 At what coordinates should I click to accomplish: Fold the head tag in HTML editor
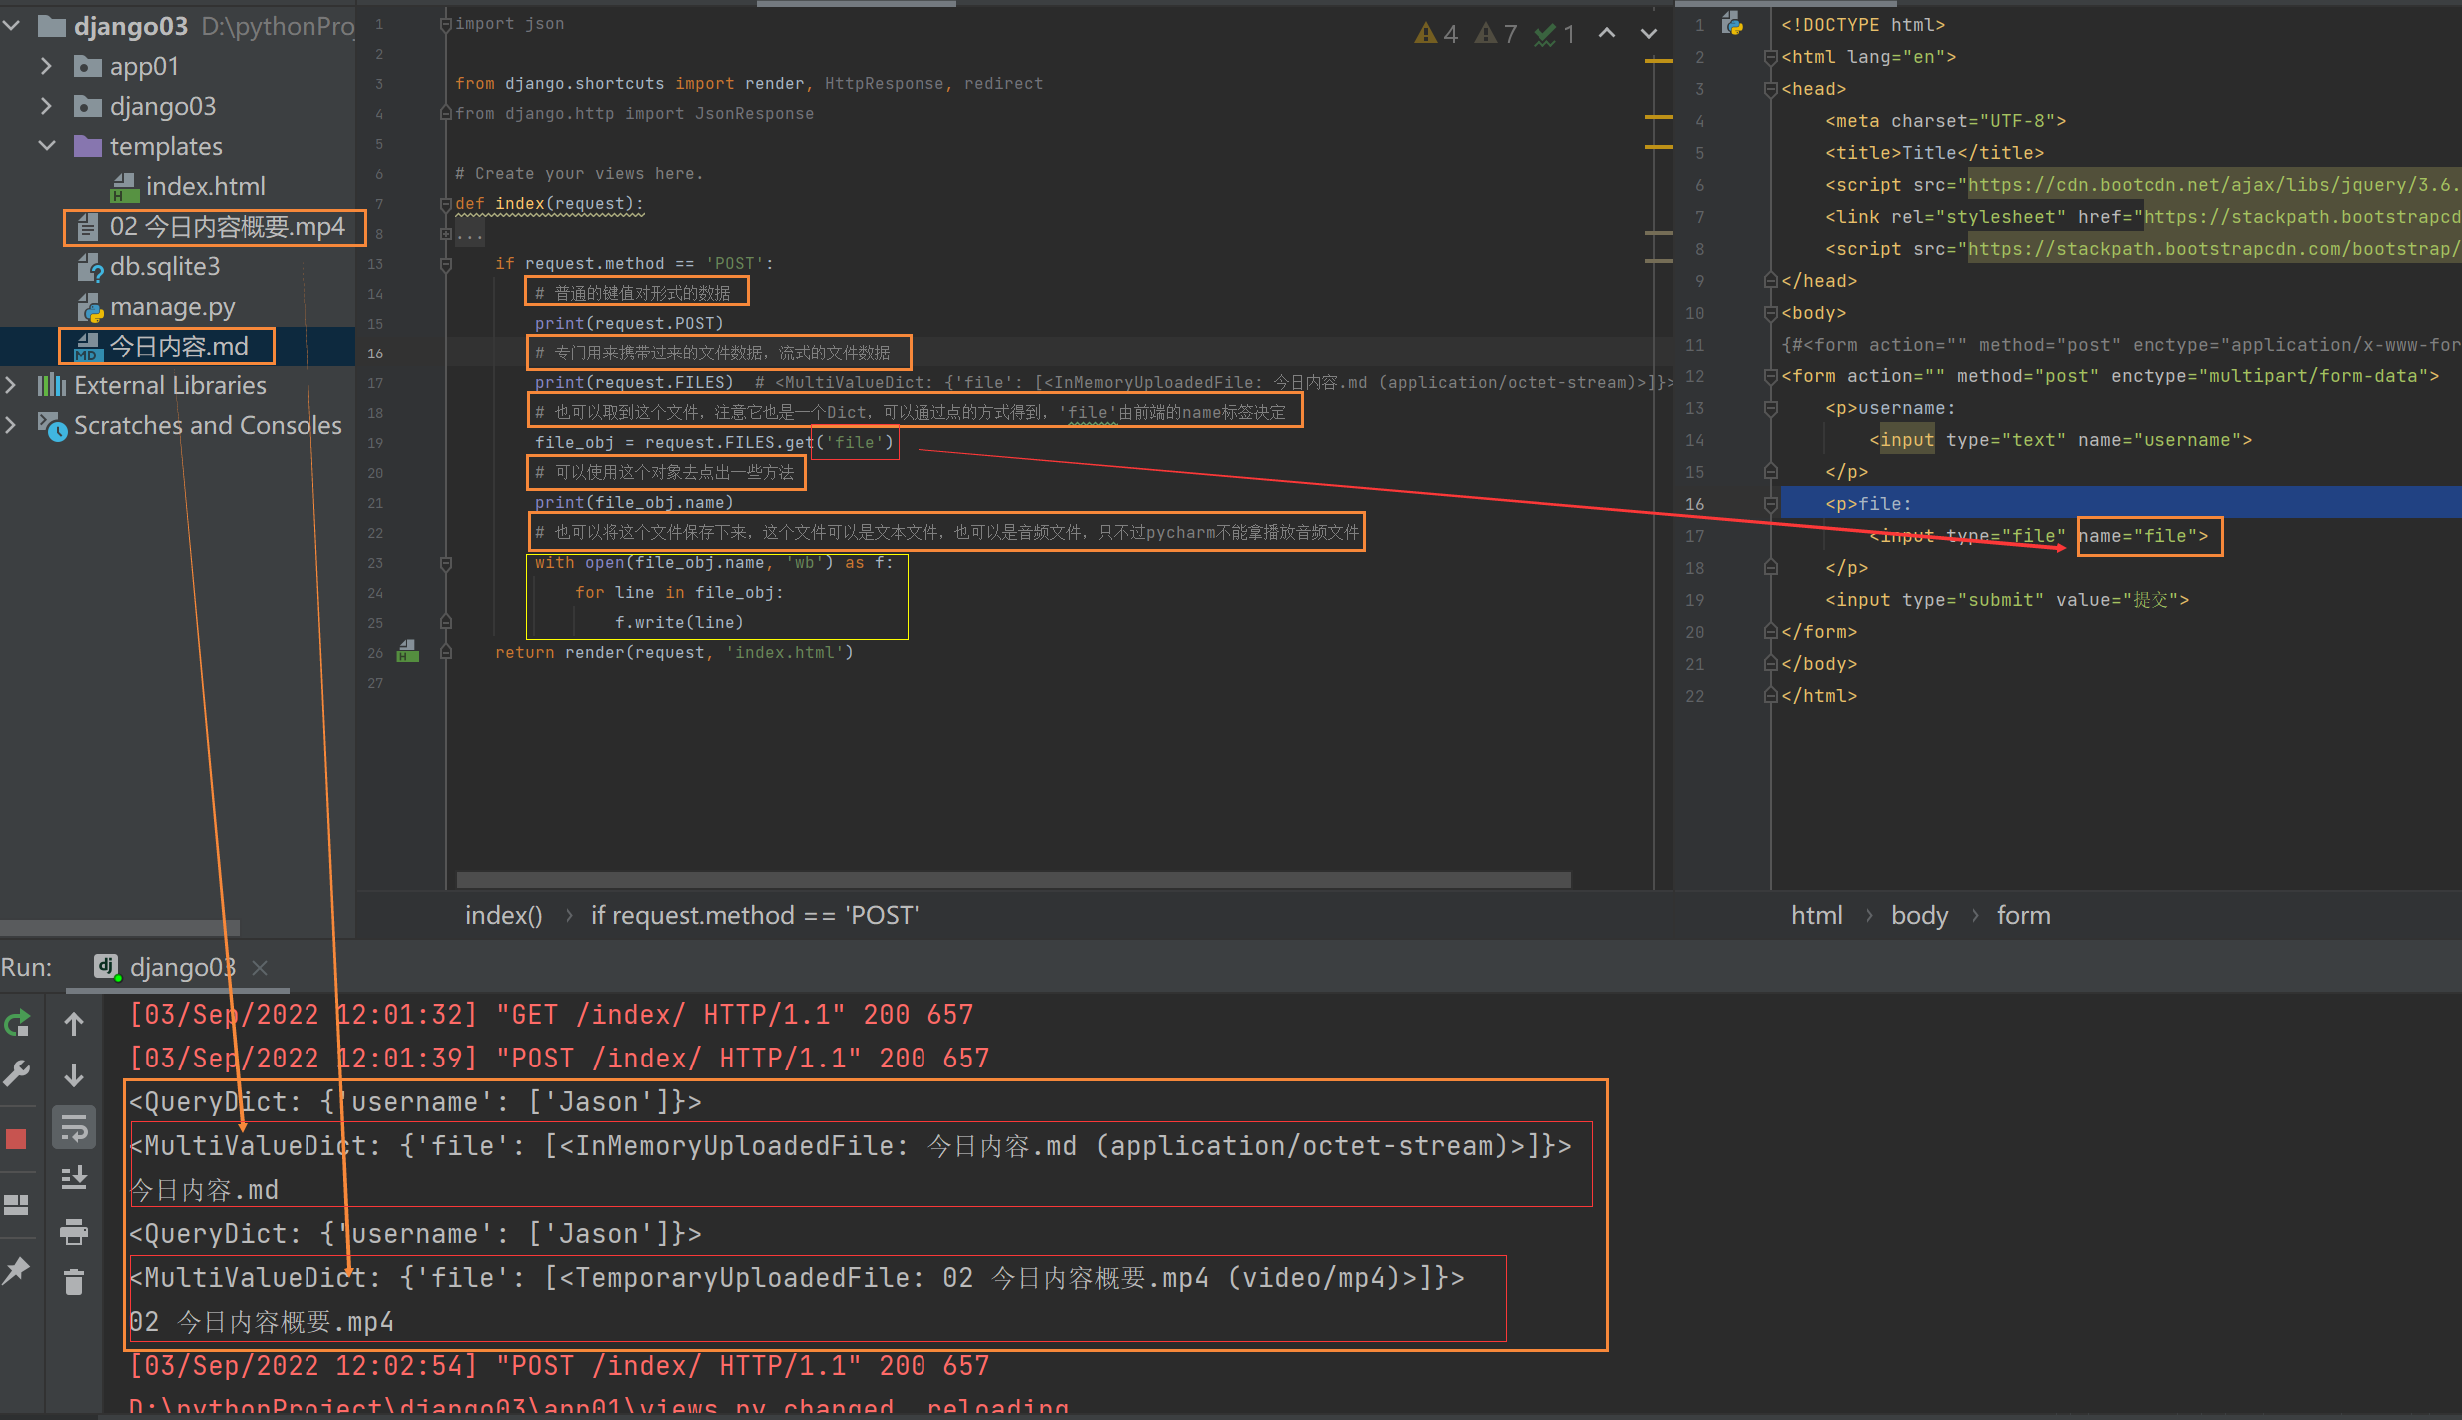1770,89
